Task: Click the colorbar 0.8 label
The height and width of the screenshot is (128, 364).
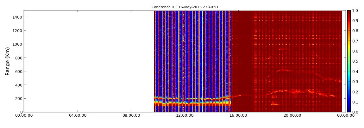Action: 355,31
